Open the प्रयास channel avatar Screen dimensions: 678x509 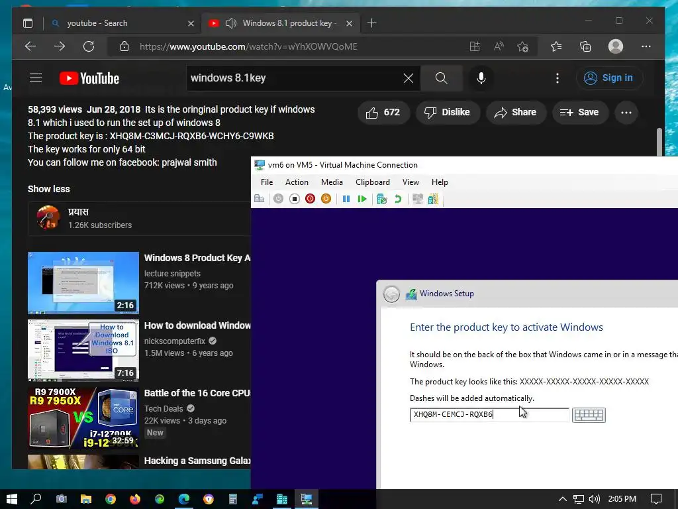(48, 217)
